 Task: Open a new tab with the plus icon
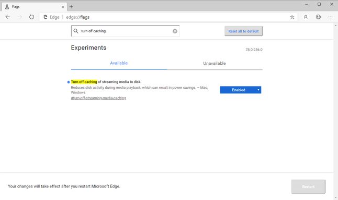click(71, 7)
